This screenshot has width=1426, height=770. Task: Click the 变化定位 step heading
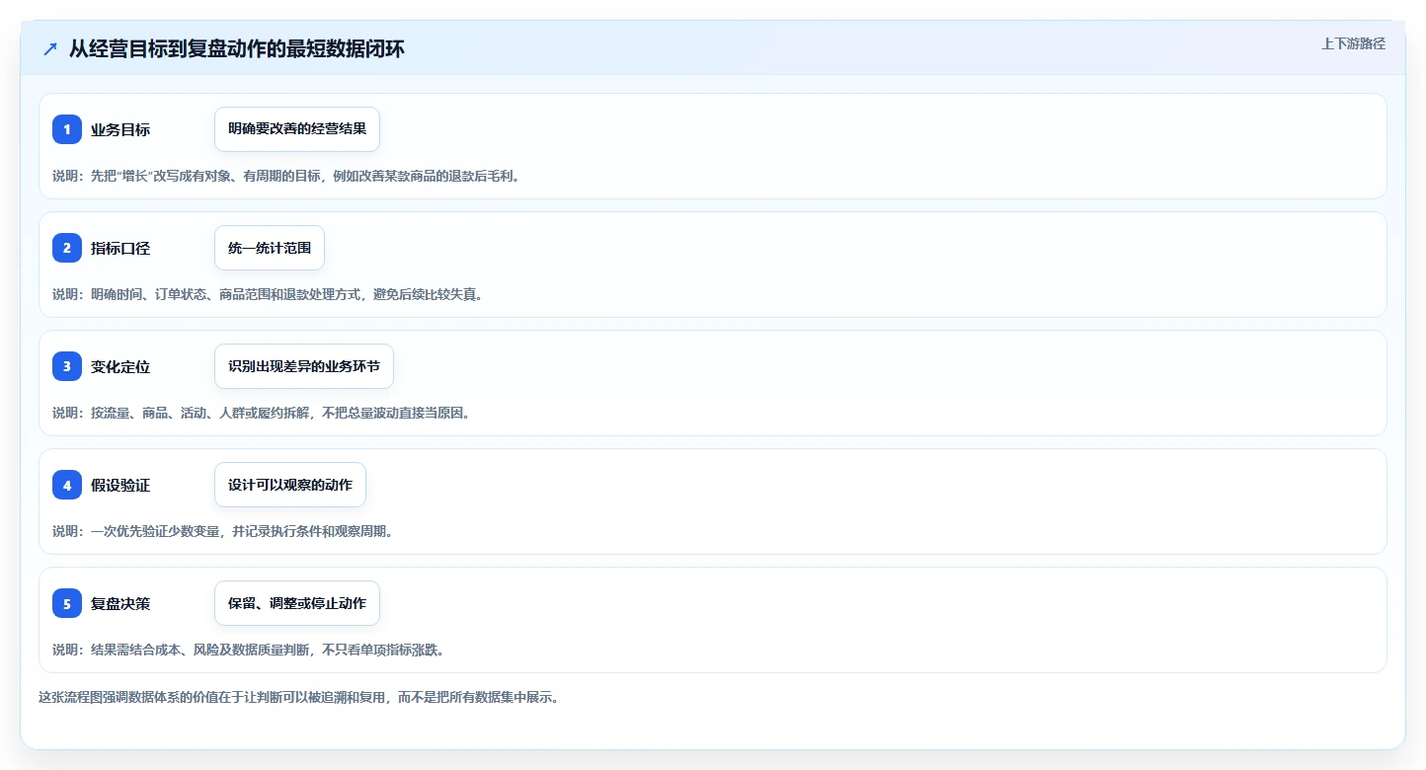(x=120, y=366)
